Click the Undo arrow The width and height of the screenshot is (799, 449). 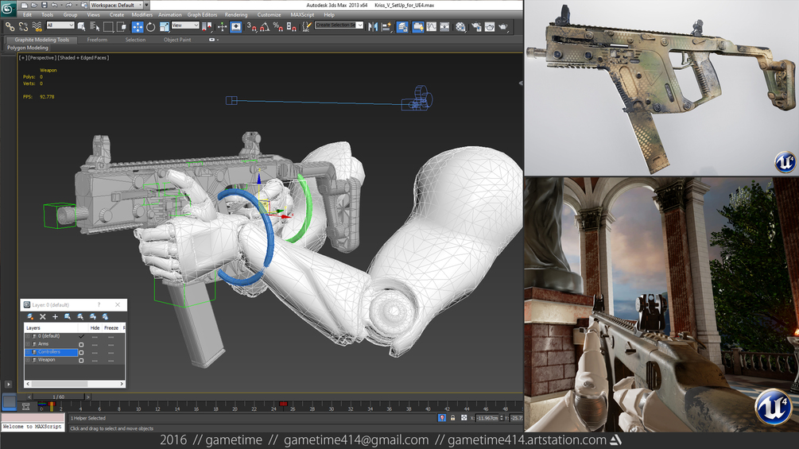pyautogui.click(x=55, y=5)
